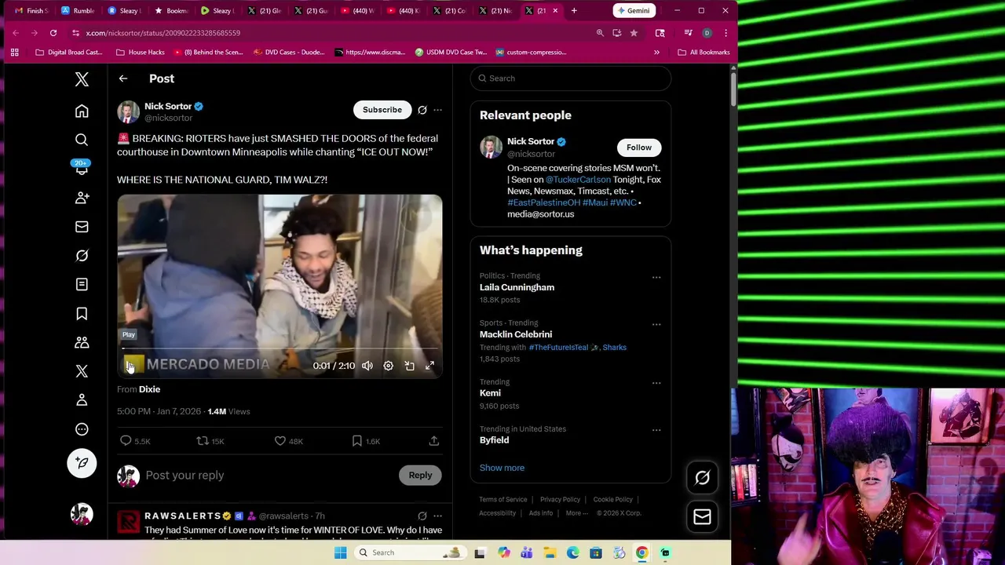Open options for Byfield trend
Screen dimensions: 1005x565
click(656, 430)
